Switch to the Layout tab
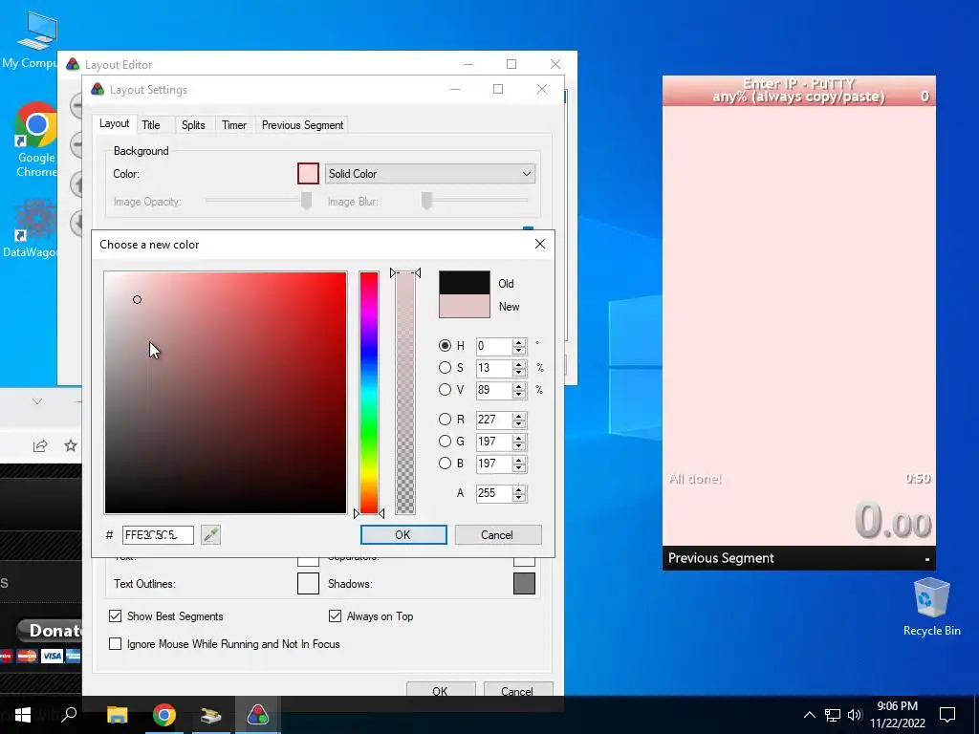Screen dimensions: 979x734 (115, 123)
